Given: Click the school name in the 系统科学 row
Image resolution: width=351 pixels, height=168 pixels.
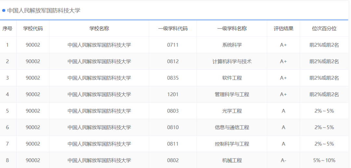Looking at the screenshot, I should (x=99, y=45).
